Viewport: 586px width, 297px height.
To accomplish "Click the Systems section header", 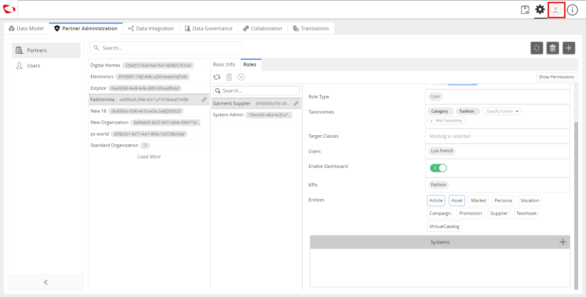I will coord(440,242).
